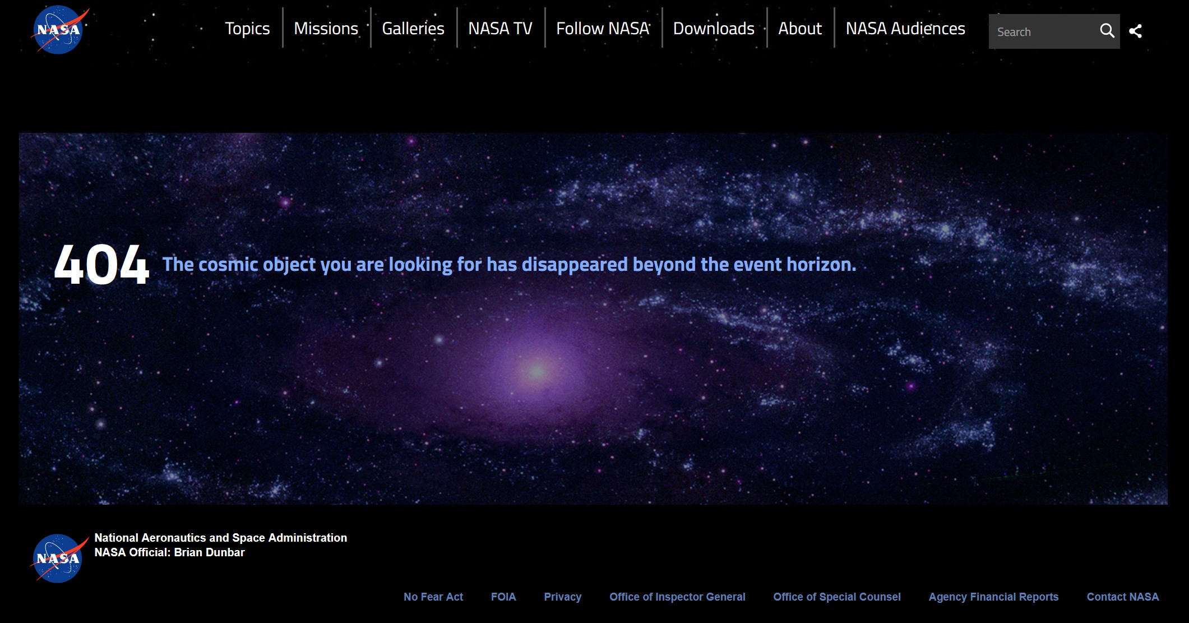Screen dimensions: 1189x623
Task: Click 'NASA Official: Brian Dunbar' text
Action: (x=169, y=552)
